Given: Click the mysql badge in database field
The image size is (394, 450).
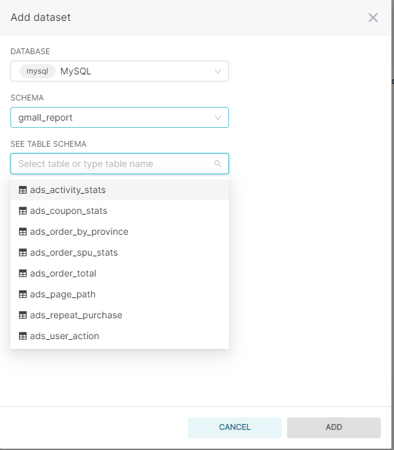Looking at the screenshot, I should point(37,71).
